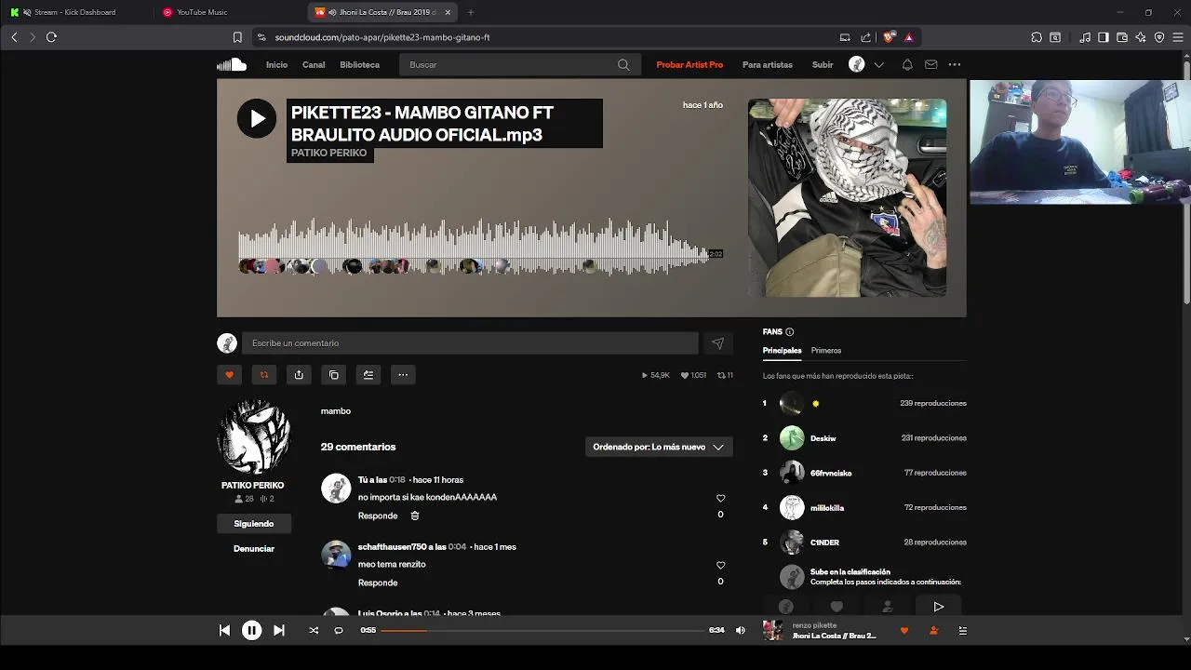Like the 'no importa si kae' comment
1191x670 pixels.
[x=720, y=499]
